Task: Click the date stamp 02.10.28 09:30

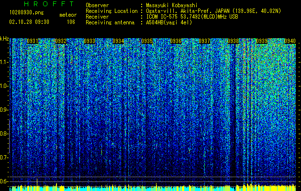Action: tap(29, 22)
